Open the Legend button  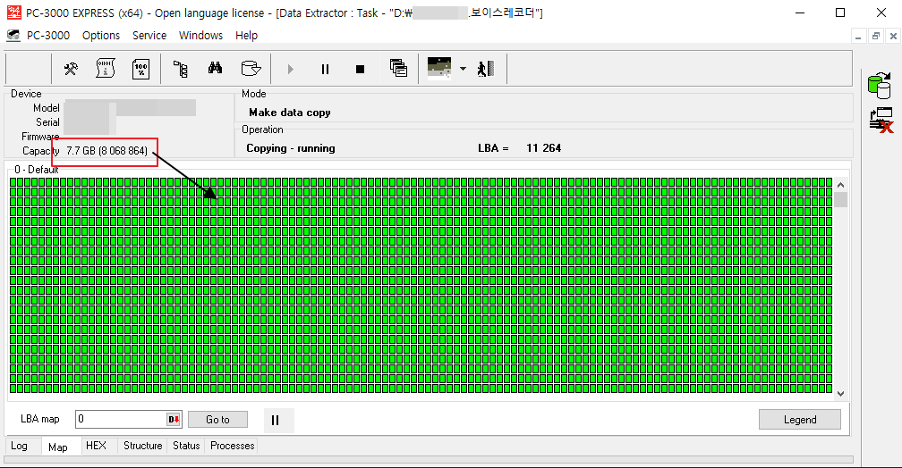[x=799, y=420]
